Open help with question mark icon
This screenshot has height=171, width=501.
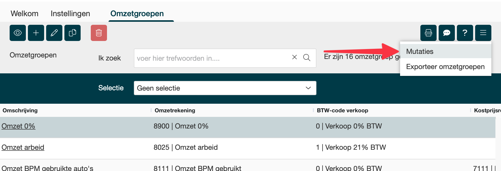[465, 33]
